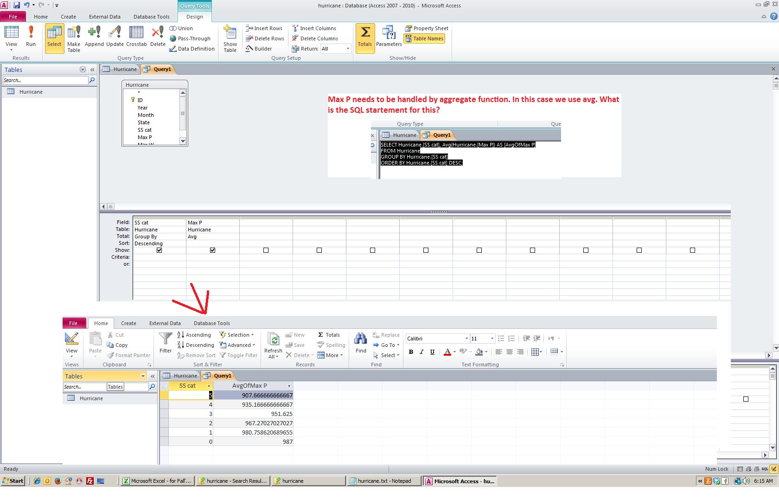Open Microsoft Excel taskbar button

(x=157, y=481)
